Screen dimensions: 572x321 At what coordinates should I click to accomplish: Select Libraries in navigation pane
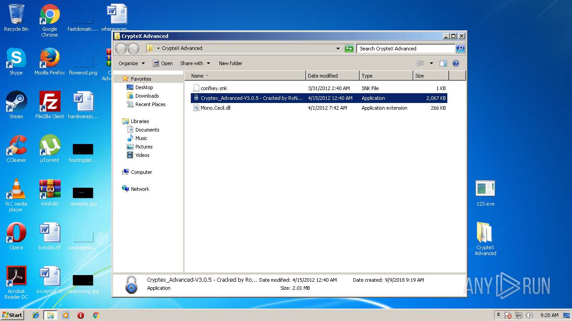pos(140,121)
